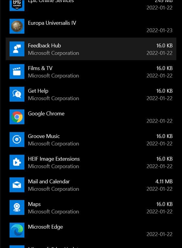Select the Mail and Calendar name
The width and height of the screenshot is (182, 248).
click(49, 182)
